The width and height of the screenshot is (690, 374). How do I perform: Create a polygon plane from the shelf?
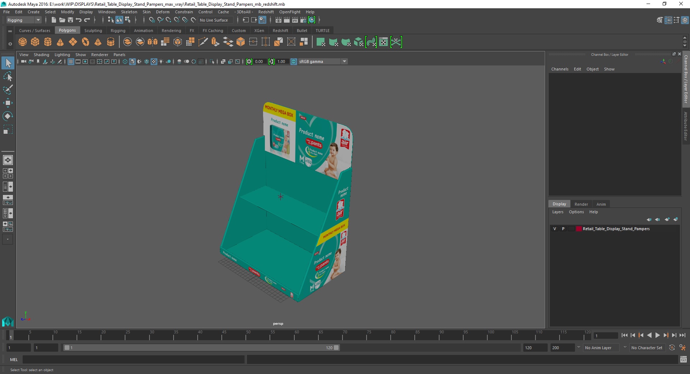[x=73, y=42]
